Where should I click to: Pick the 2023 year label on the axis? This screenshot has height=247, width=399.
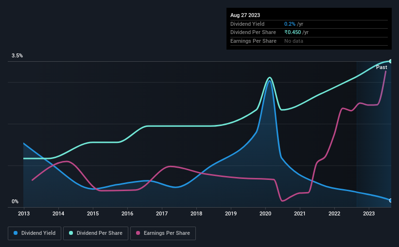pos(369,213)
